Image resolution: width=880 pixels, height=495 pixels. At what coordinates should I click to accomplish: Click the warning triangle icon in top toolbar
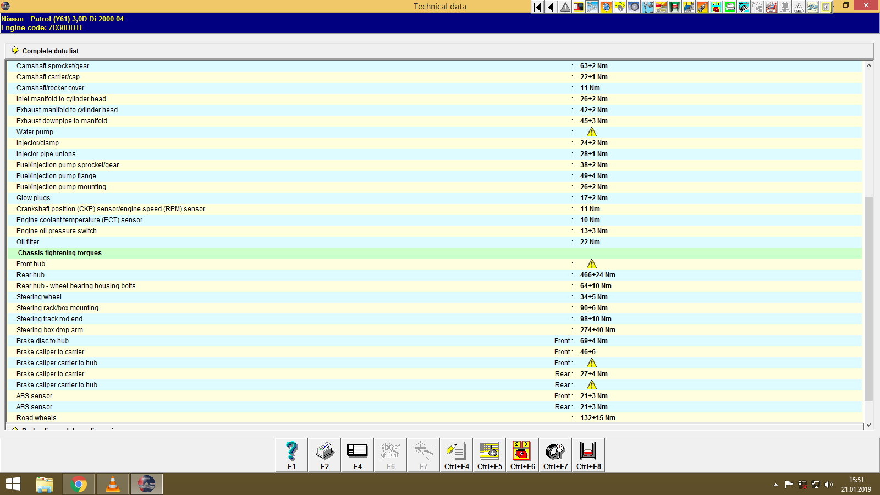click(x=564, y=7)
